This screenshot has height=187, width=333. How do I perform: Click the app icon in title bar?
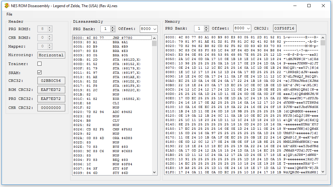coord(7,6)
